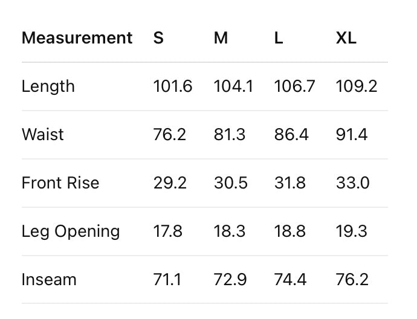Click the Inseam row label
The image size is (417, 319).
pyautogui.click(x=49, y=280)
